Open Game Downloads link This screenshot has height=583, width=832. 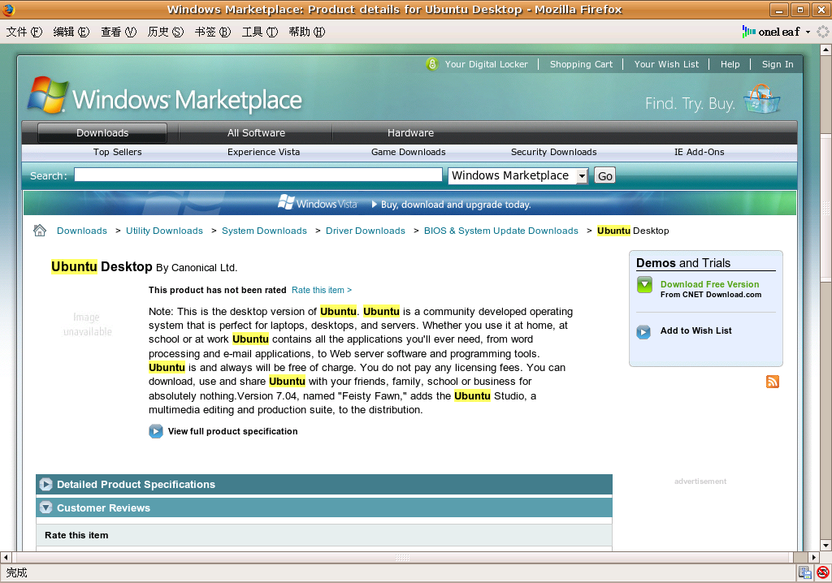tap(409, 152)
